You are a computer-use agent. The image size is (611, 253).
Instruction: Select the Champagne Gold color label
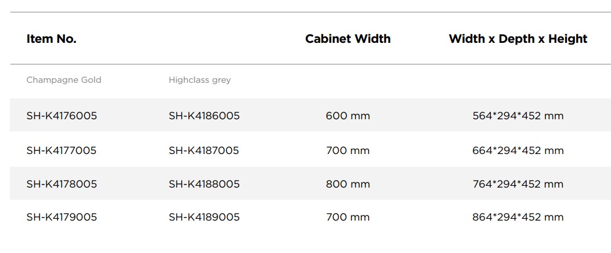pos(64,80)
